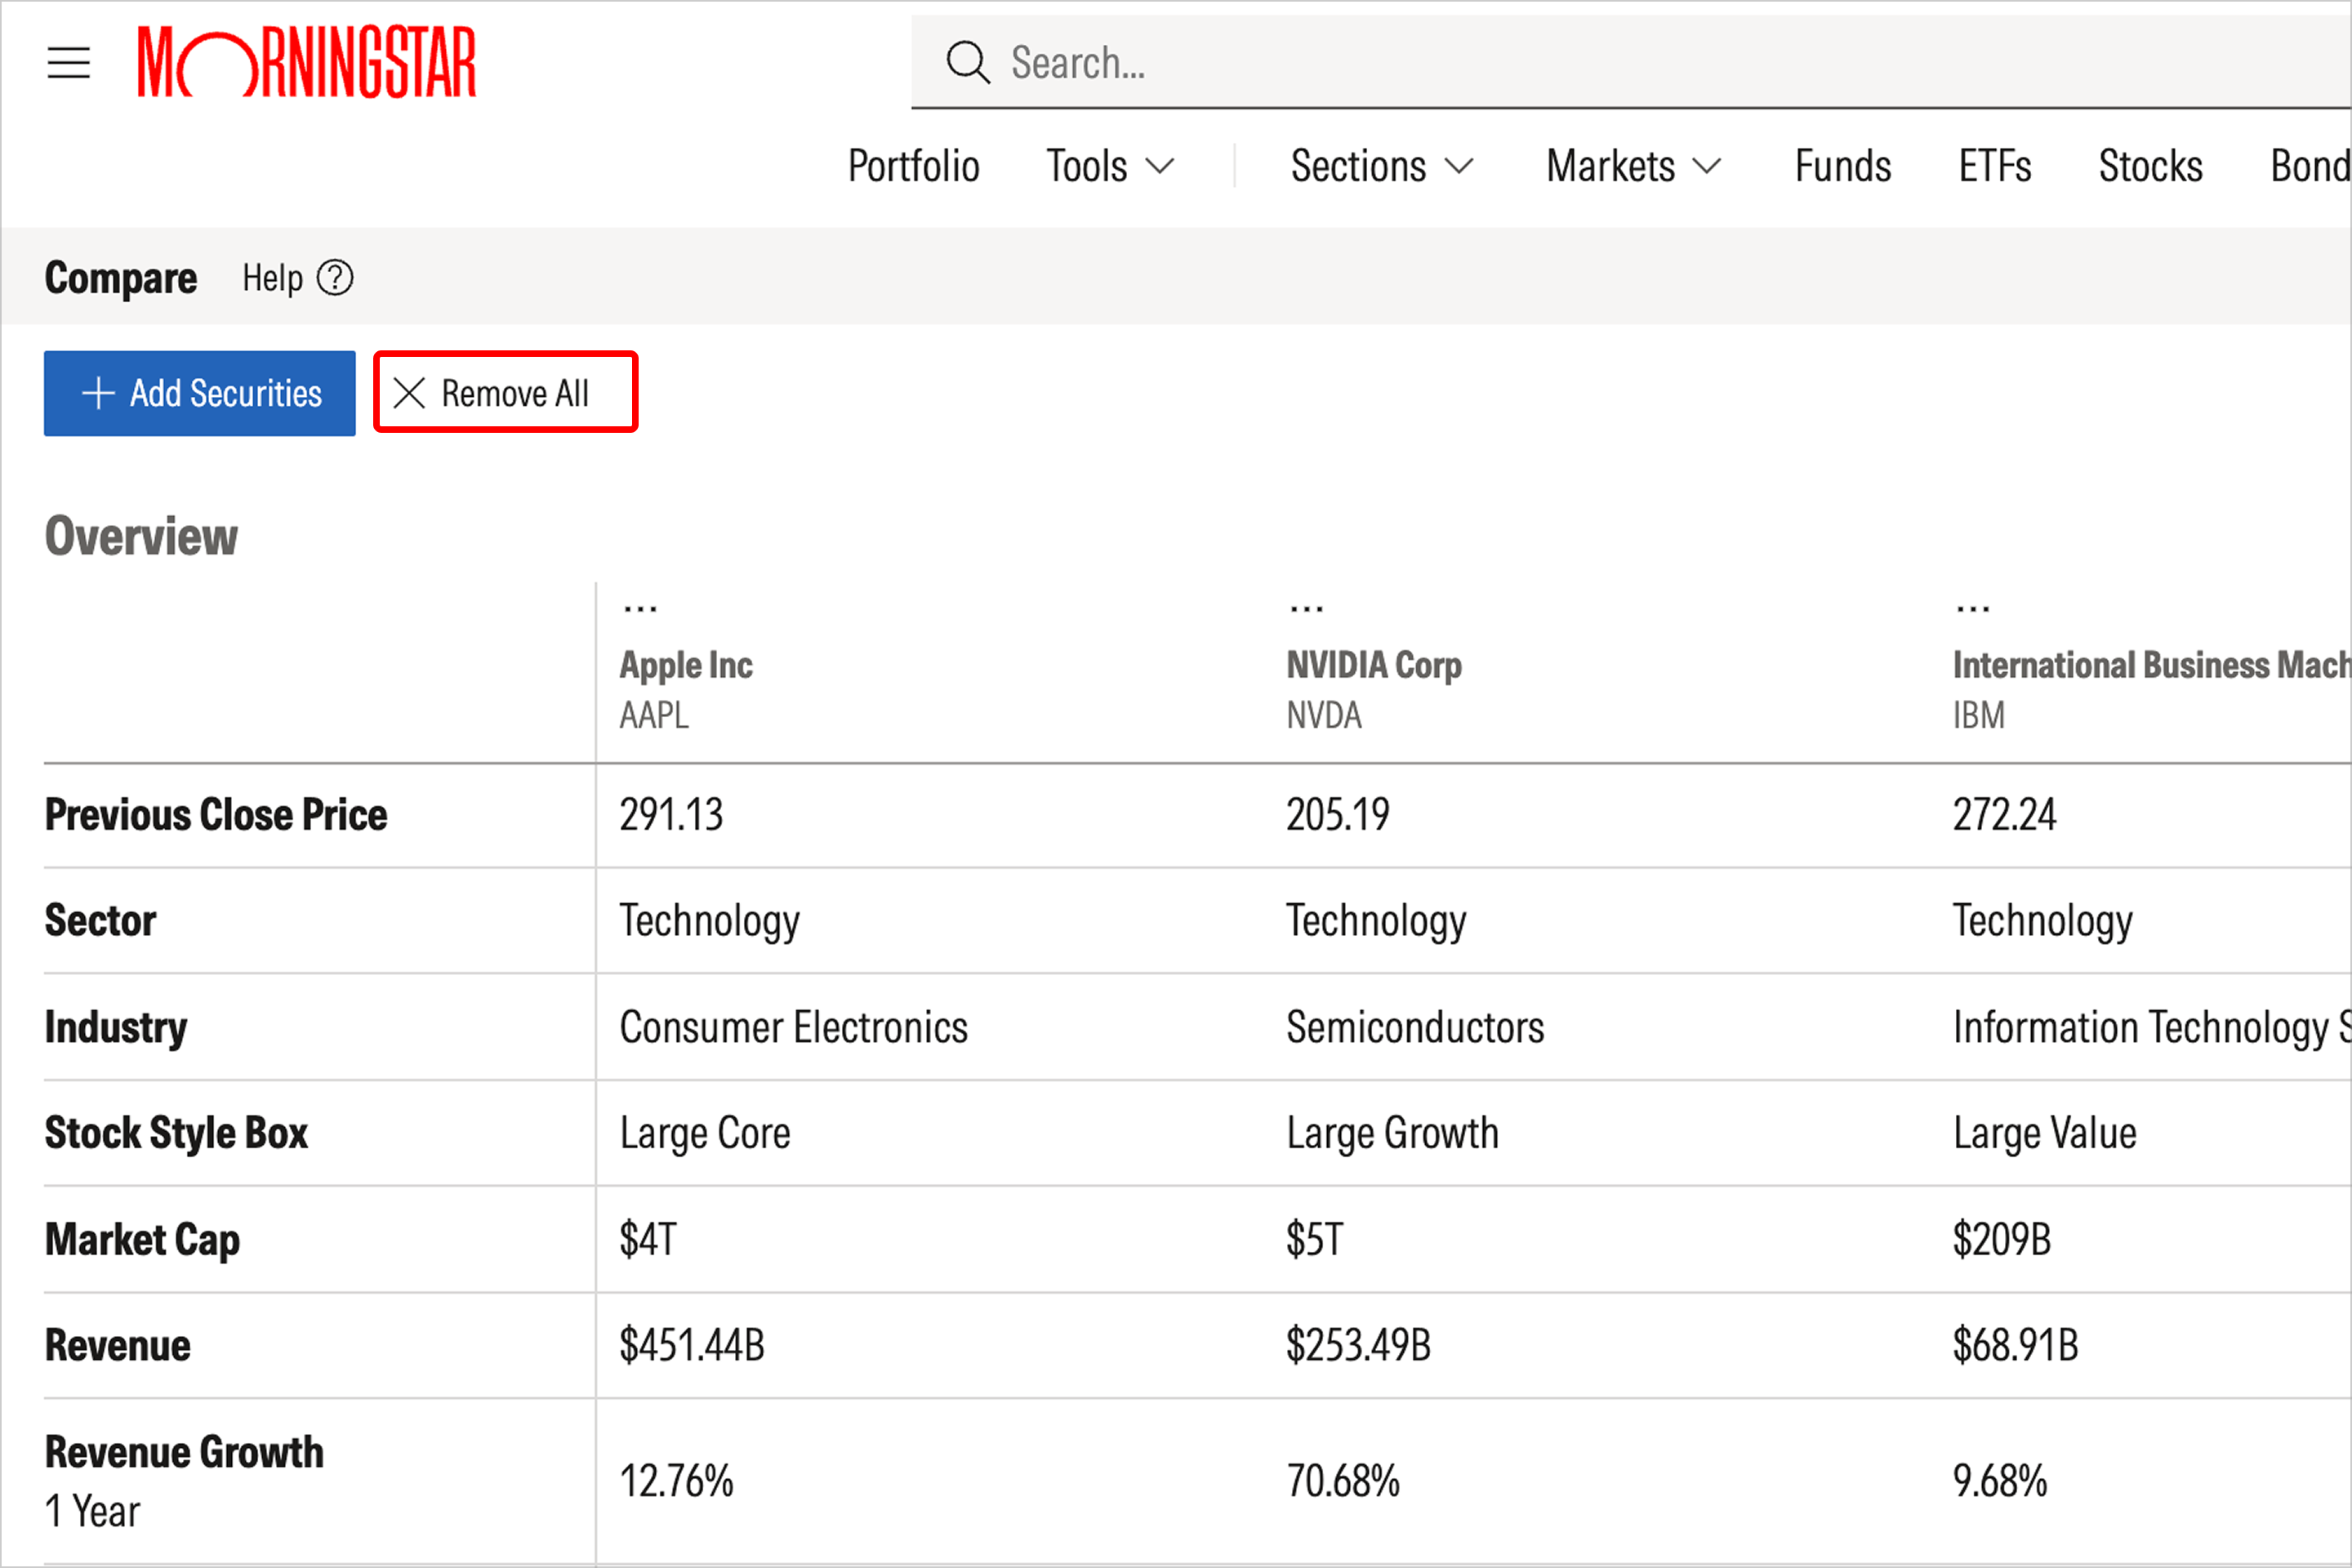2352x1568 pixels.
Task: Select NVIDIA previous close 205.19
Action: pos(1338,815)
